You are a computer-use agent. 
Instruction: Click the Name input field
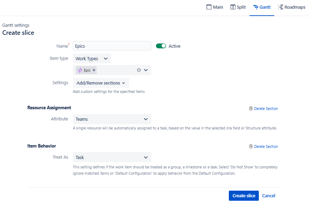pos(112,46)
